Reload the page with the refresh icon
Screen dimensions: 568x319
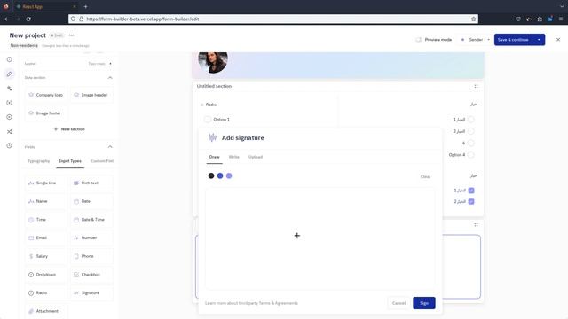pos(28,19)
